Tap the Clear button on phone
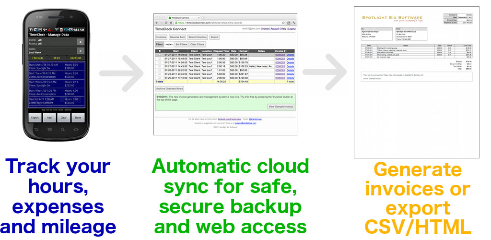This screenshot has width=491, height=240. coord(64,118)
